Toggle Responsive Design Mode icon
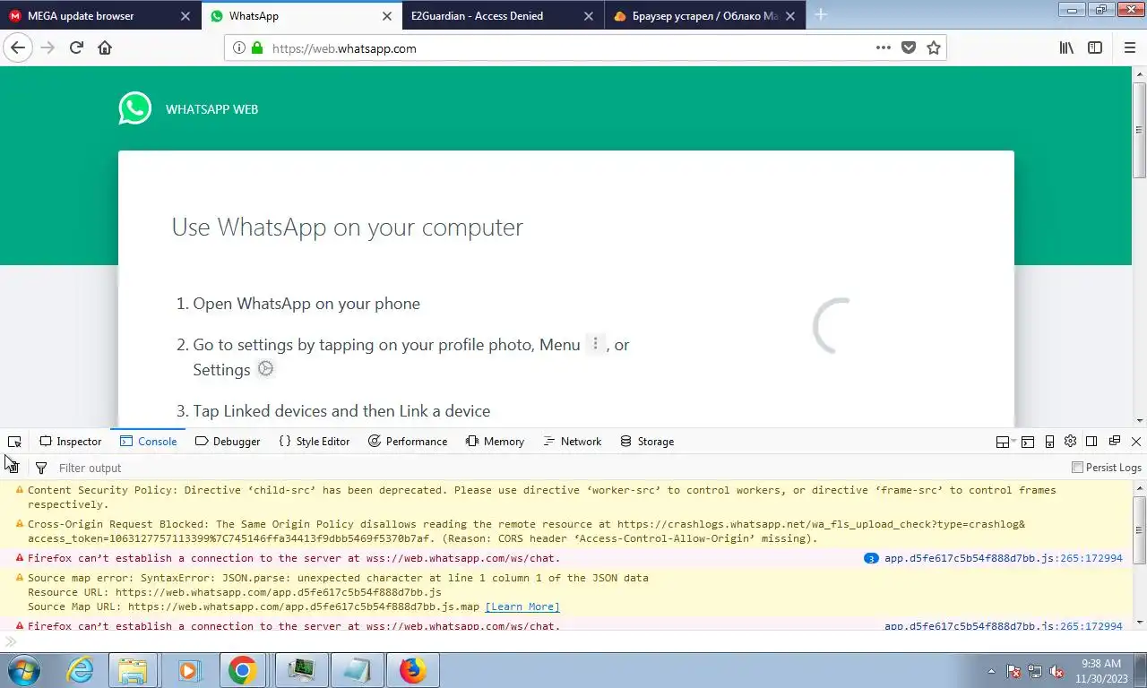 [x=1049, y=442]
